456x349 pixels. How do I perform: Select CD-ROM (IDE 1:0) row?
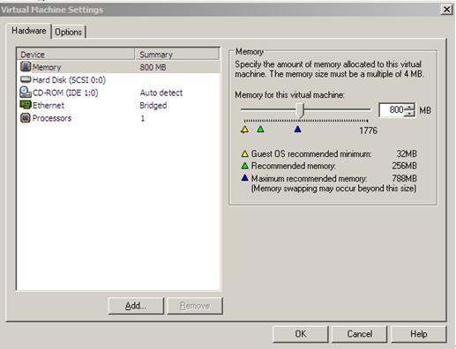[x=118, y=93]
